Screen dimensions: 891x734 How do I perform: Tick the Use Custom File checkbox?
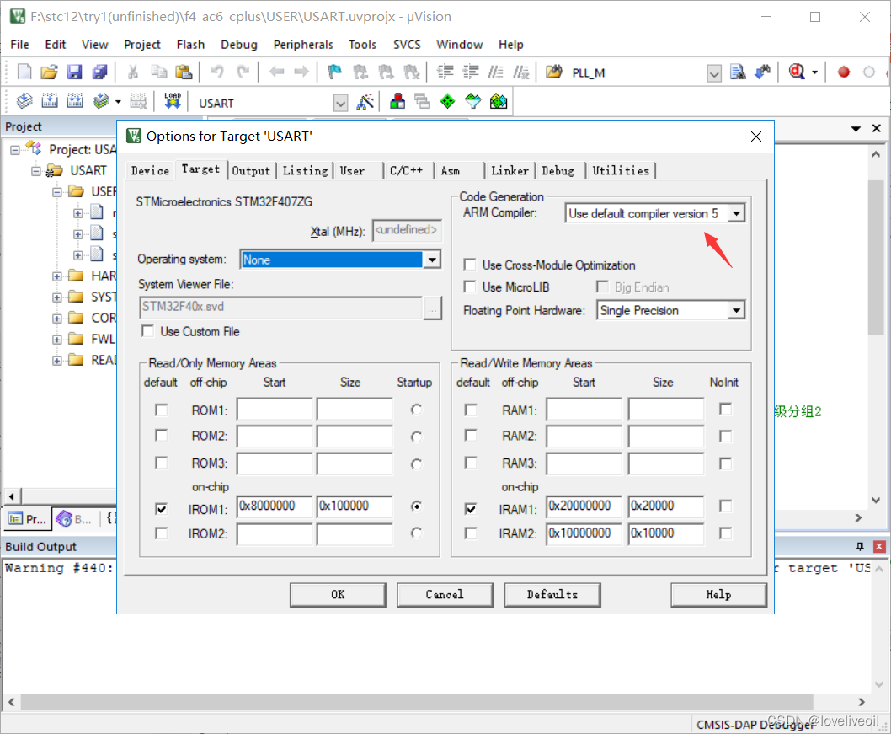(x=147, y=331)
